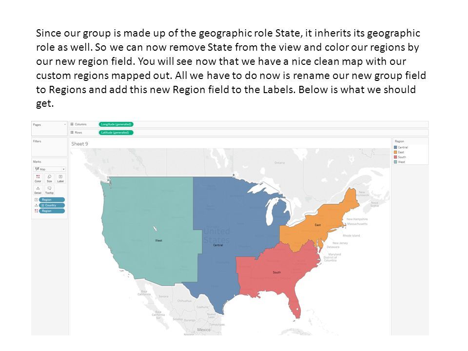Open the Label marks card button

pos(60,178)
